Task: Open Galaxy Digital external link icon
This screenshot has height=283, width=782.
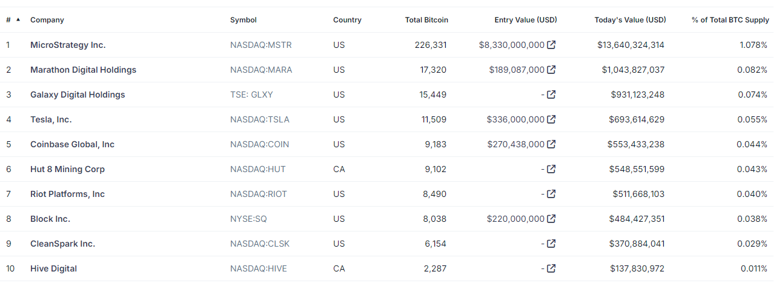Action: (551, 95)
